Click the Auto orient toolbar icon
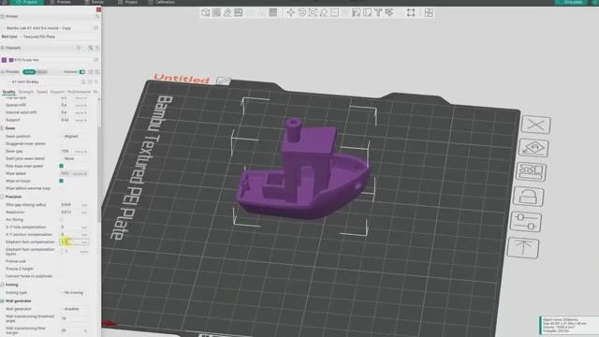Image resolution: width=599 pixels, height=337 pixels. click(227, 12)
